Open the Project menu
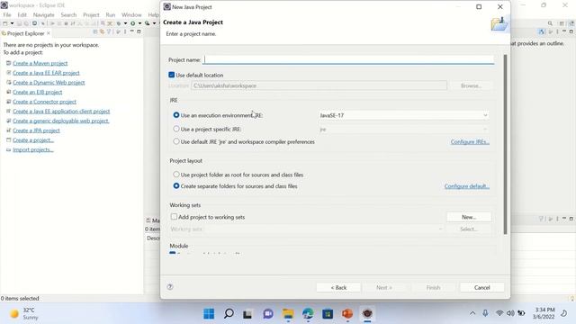The image size is (576, 324). 91,14
